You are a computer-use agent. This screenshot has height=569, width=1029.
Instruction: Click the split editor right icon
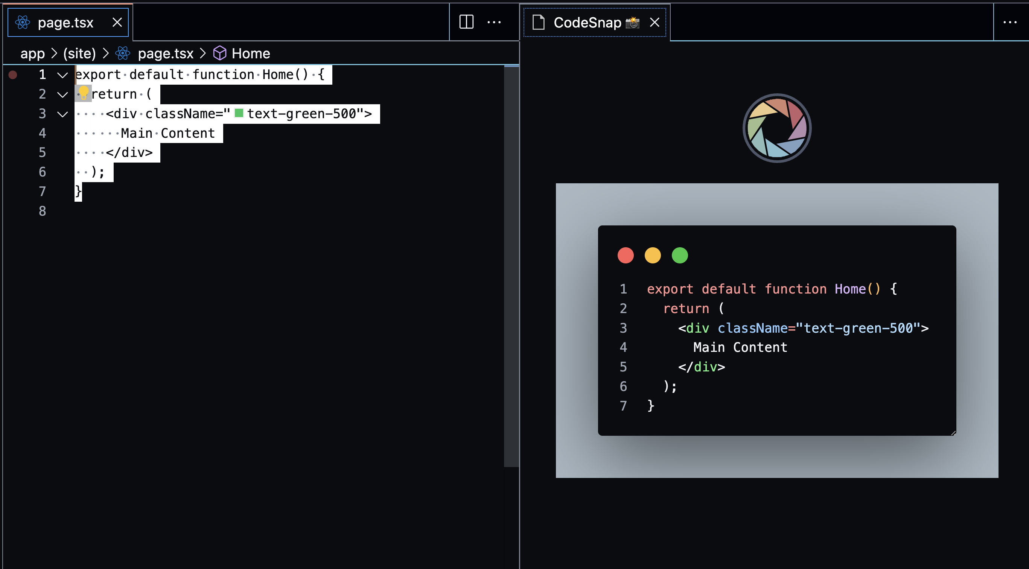tap(466, 22)
